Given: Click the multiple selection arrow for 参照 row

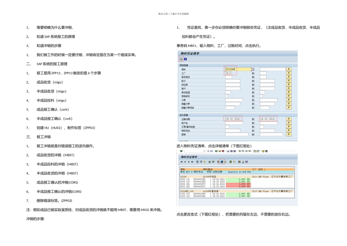Looking at the screenshot, I should point(289,134).
